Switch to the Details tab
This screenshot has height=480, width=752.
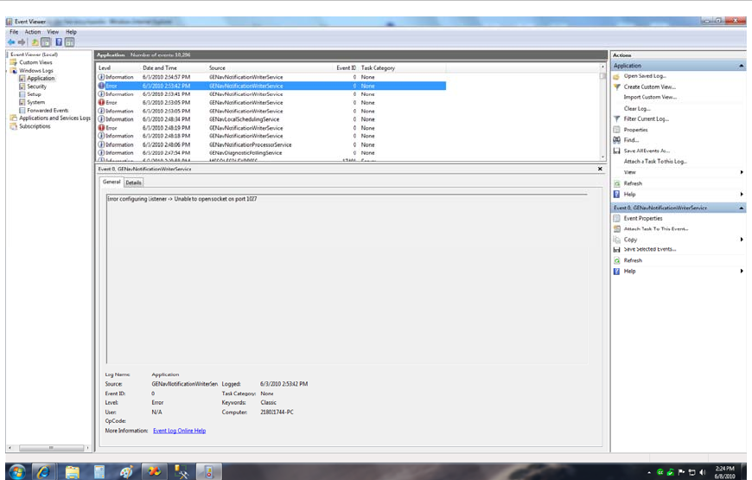pos(133,182)
